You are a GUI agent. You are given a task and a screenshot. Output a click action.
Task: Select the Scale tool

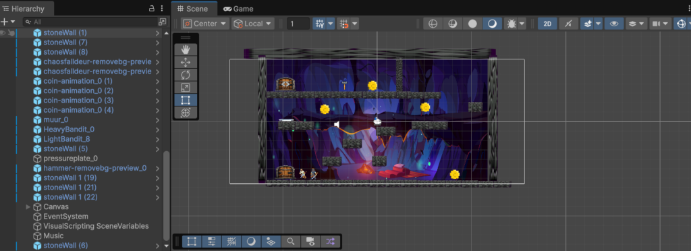click(186, 87)
